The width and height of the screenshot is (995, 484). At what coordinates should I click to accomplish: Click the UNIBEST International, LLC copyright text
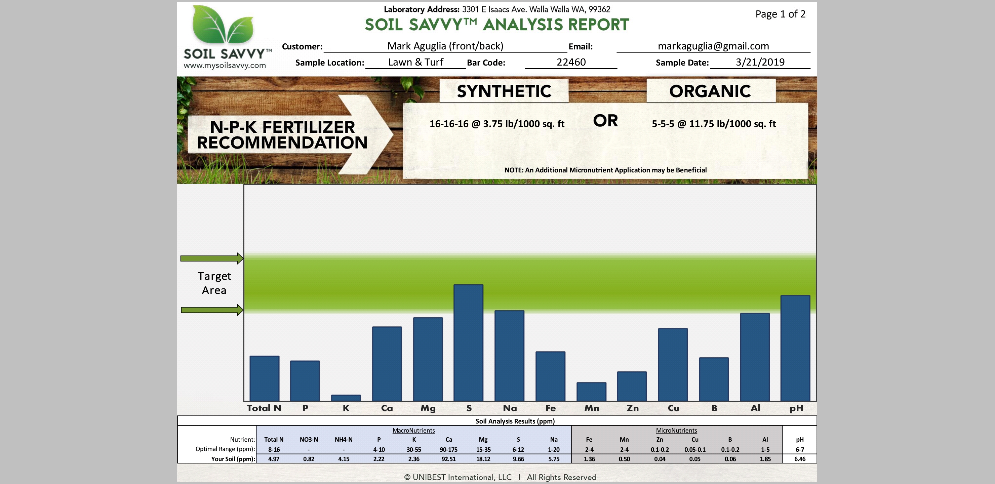coord(500,477)
